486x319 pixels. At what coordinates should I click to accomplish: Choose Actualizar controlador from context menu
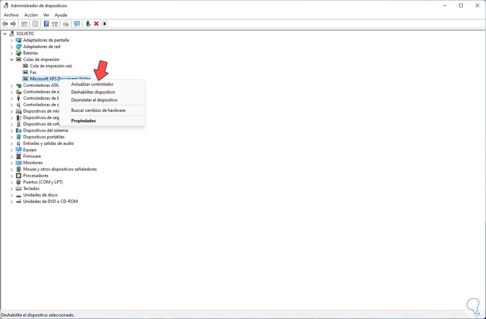point(102,84)
